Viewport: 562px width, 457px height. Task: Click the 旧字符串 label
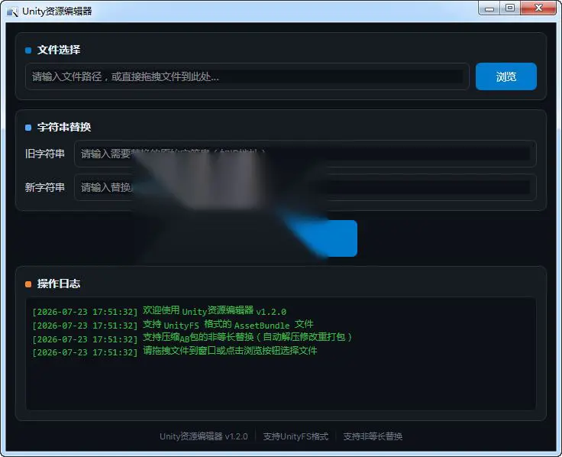pos(45,154)
